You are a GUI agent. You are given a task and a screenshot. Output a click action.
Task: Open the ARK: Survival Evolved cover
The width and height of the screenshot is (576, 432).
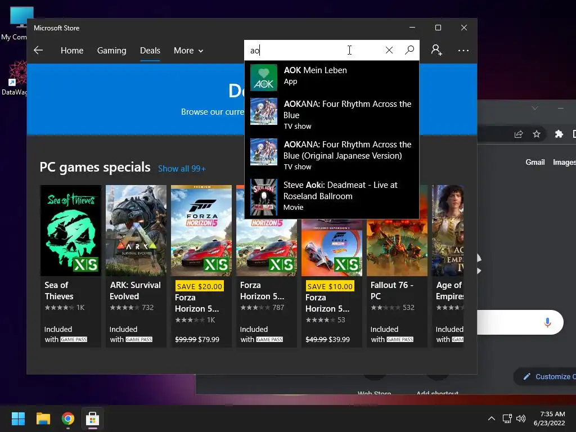coord(136,230)
